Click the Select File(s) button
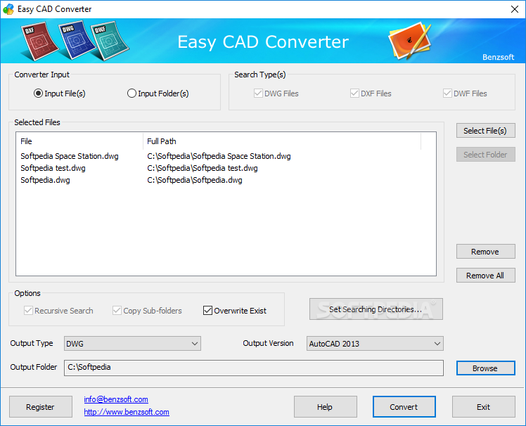Image resolution: width=526 pixels, height=426 pixels. pos(485,131)
